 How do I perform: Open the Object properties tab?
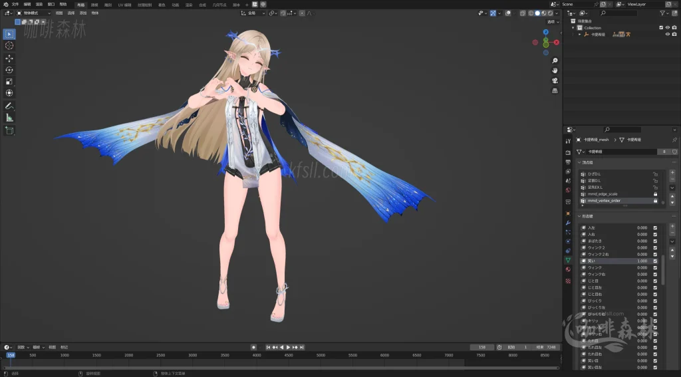(x=568, y=213)
